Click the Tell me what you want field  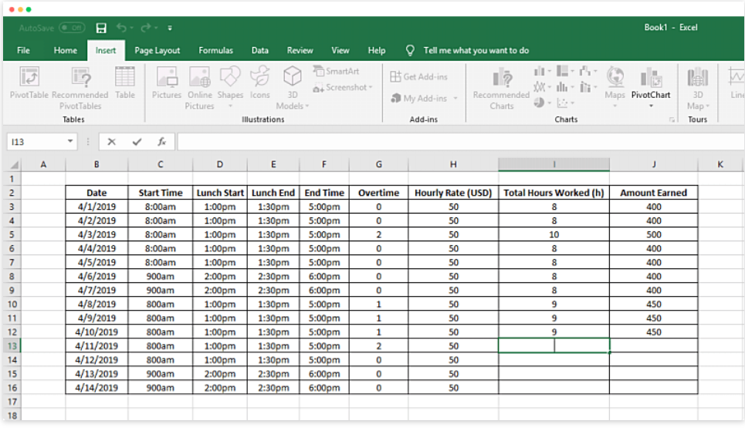click(476, 50)
